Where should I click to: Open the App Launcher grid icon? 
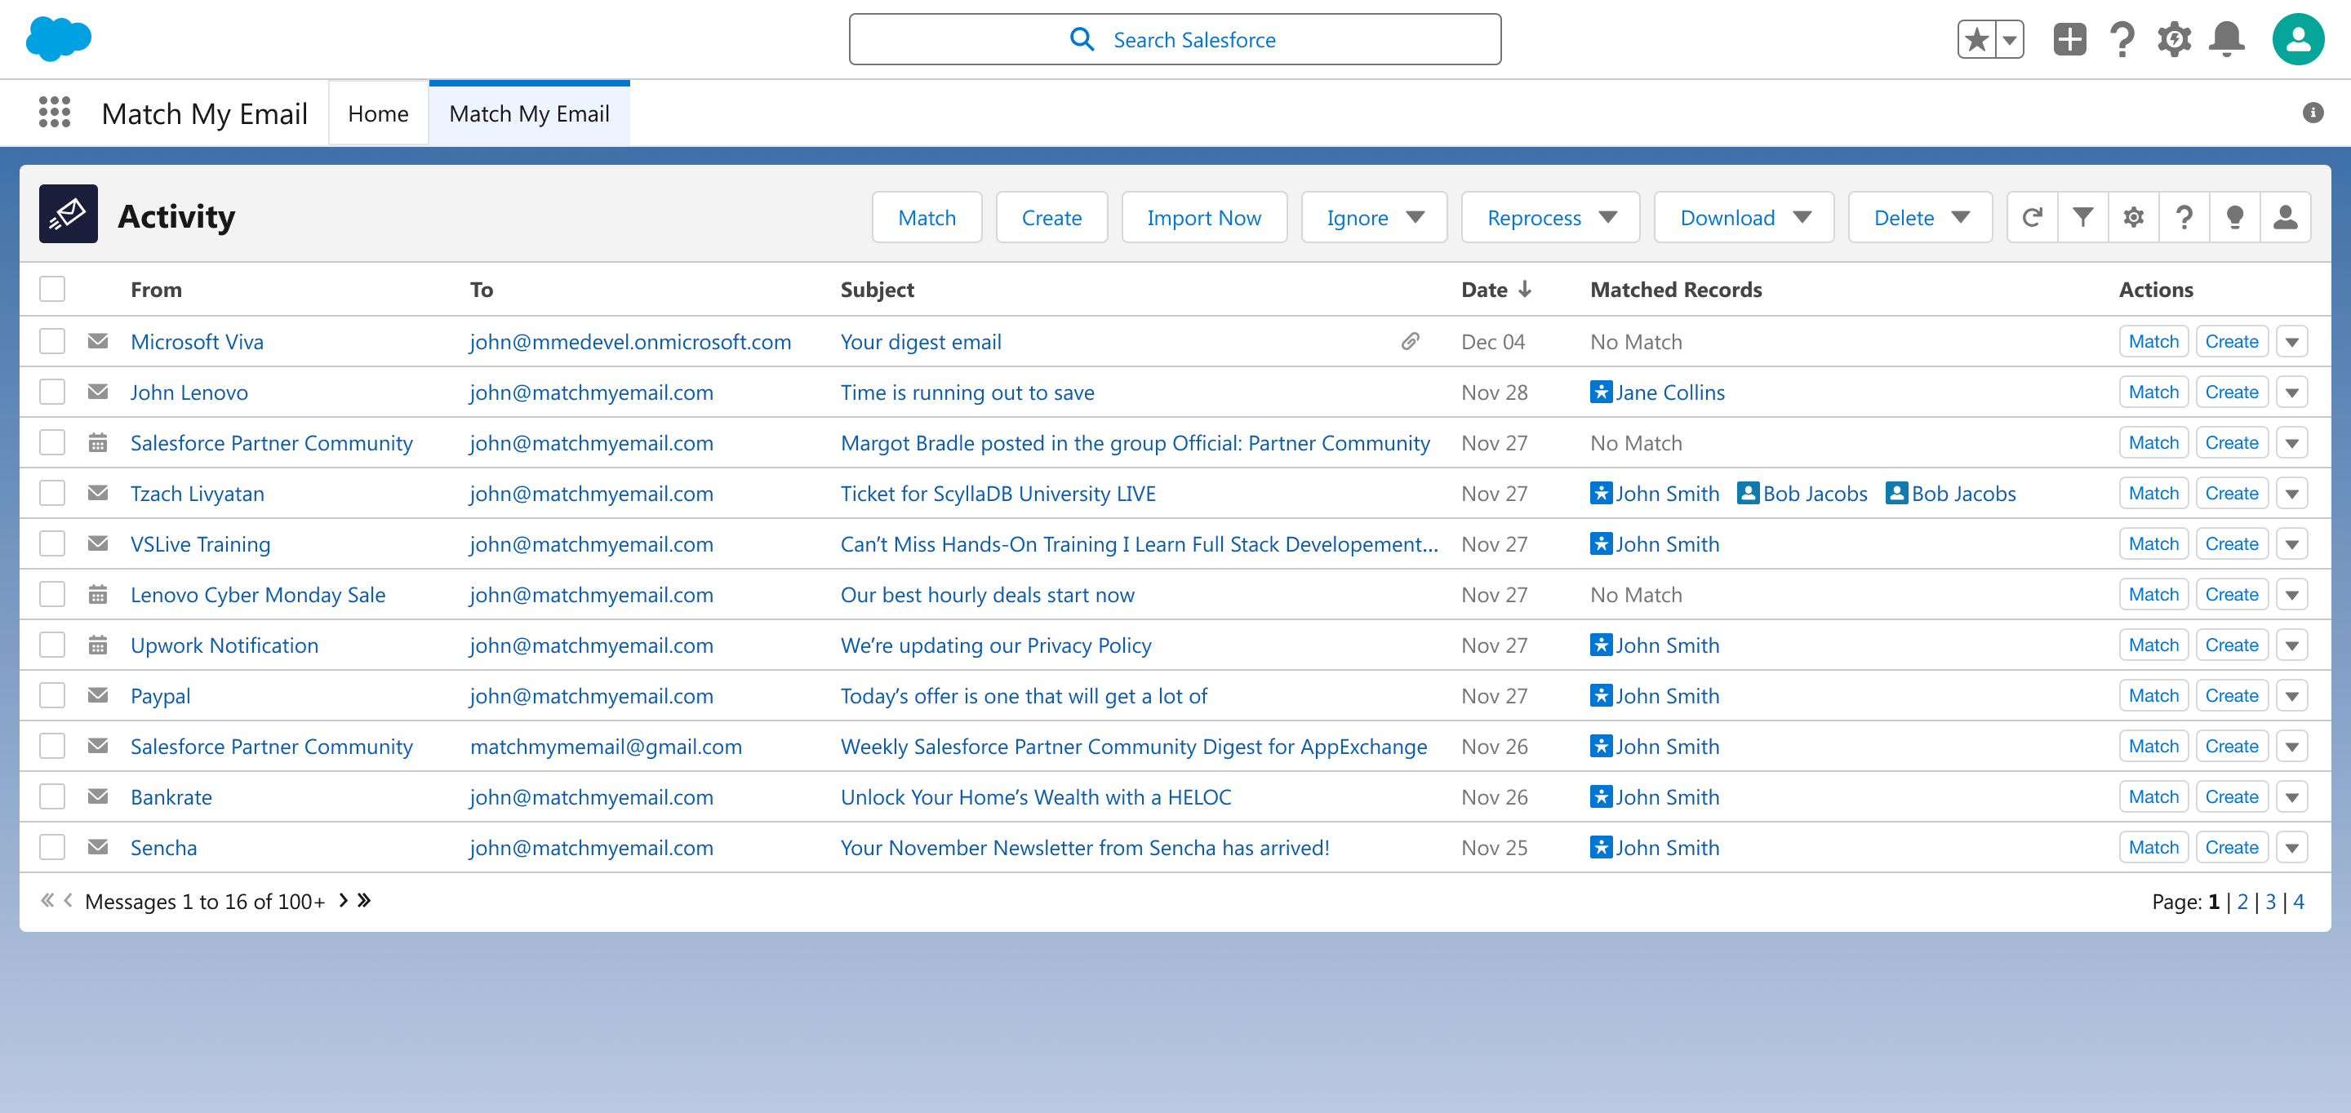click(x=55, y=113)
